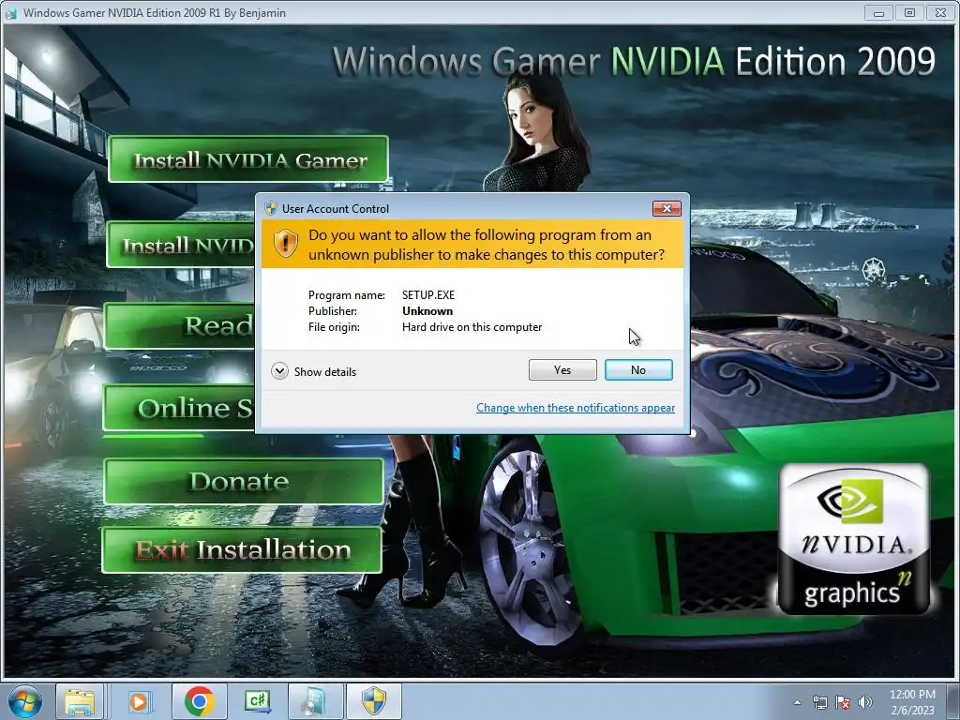Click the Exit Installation button
This screenshot has width=960, height=720.
coord(243,549)
